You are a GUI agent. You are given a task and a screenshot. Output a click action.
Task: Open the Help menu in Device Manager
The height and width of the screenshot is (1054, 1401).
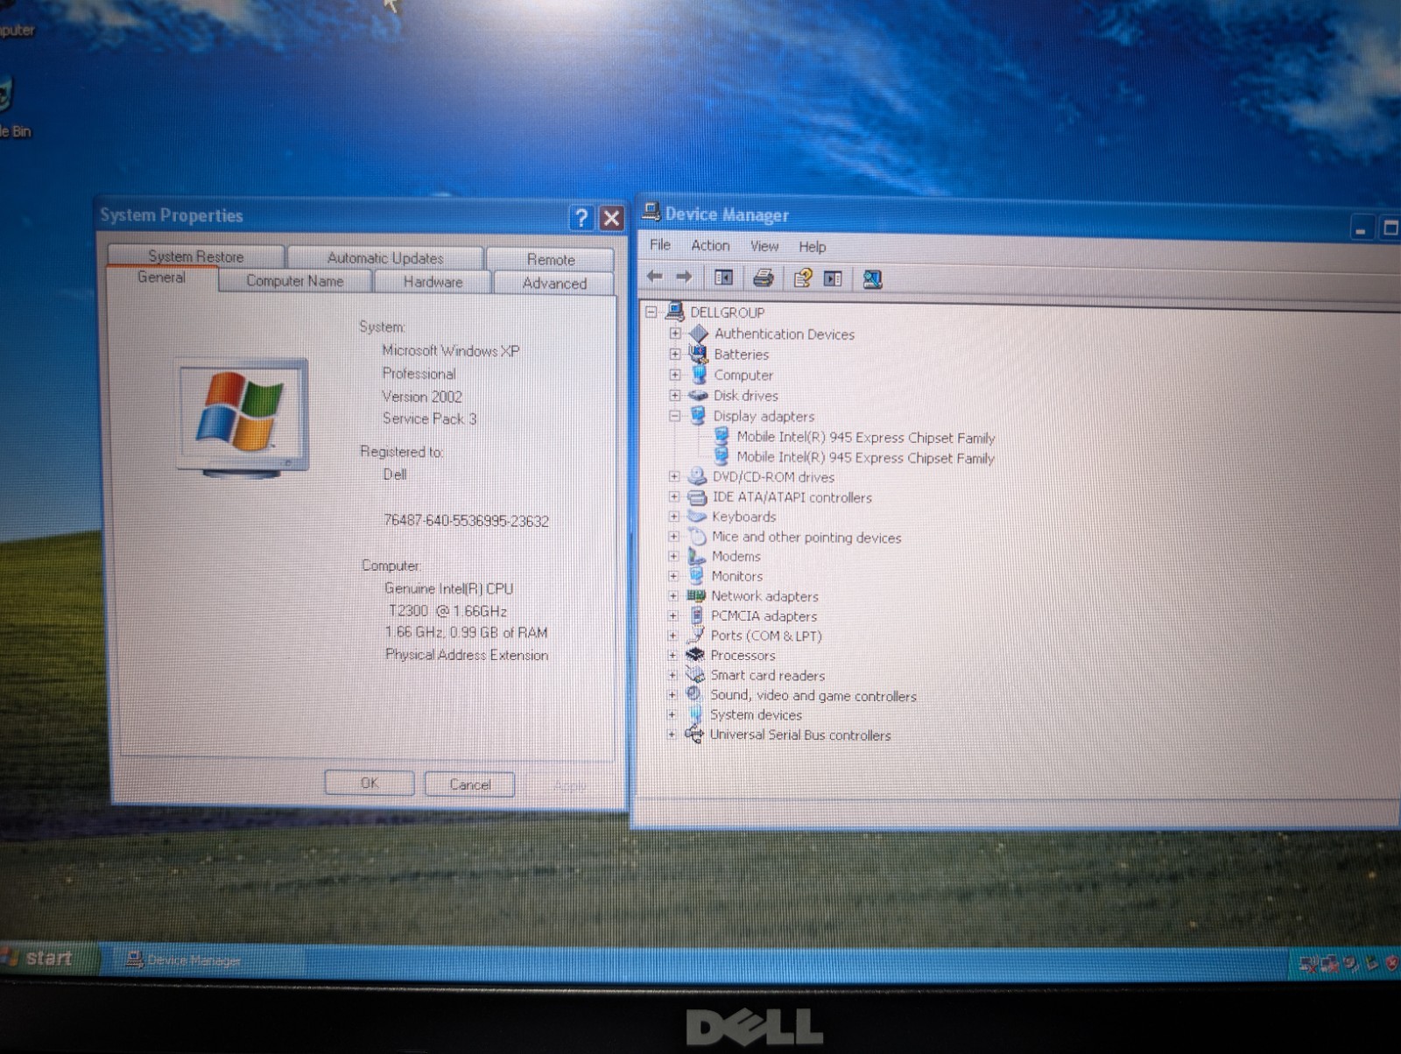(x=812, y=247)
